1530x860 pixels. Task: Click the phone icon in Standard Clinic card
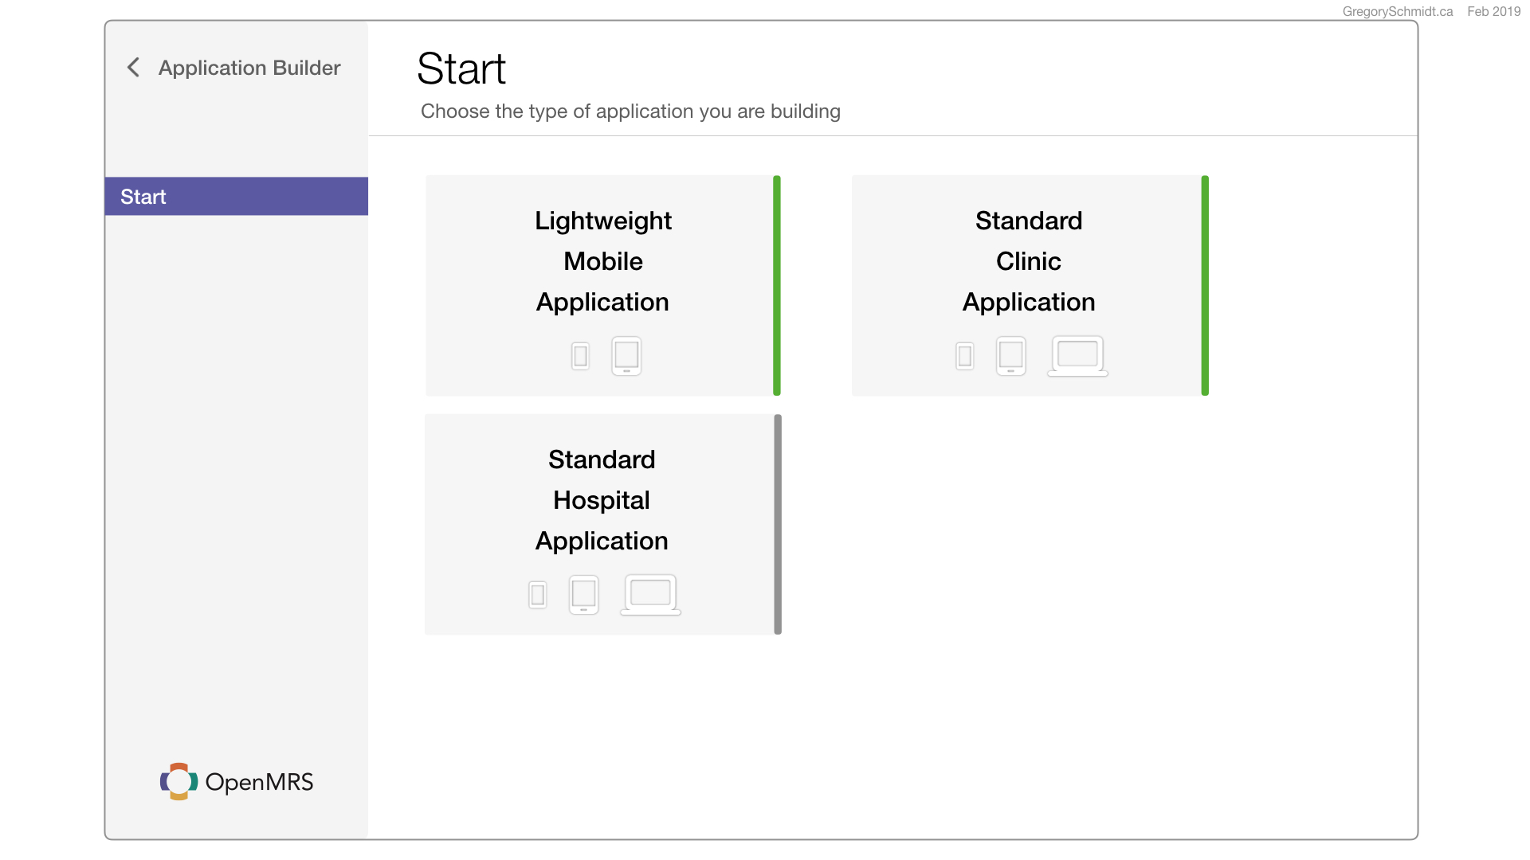coord(964,356)
